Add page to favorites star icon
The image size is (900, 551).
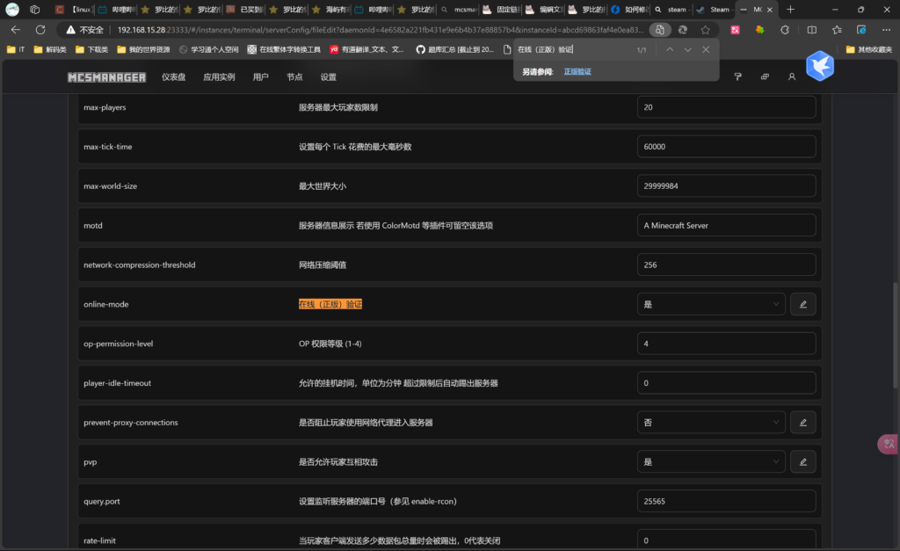pyautogui.click(x=703, y=29)
